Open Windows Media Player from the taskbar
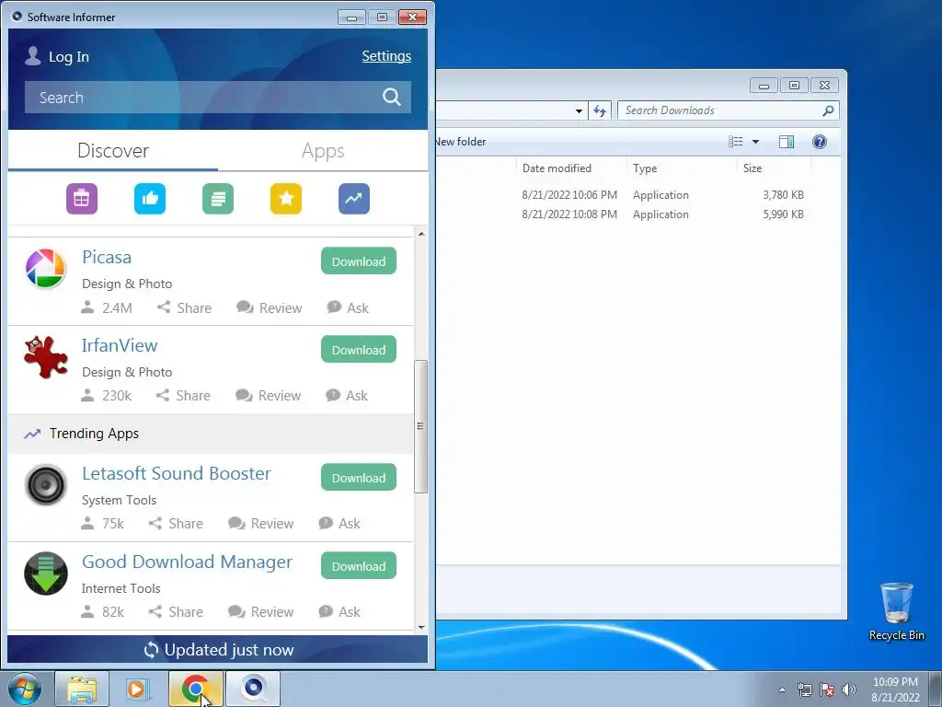This screenshot has height=707, width=942. pyautogui.click(x=136, y=689)
